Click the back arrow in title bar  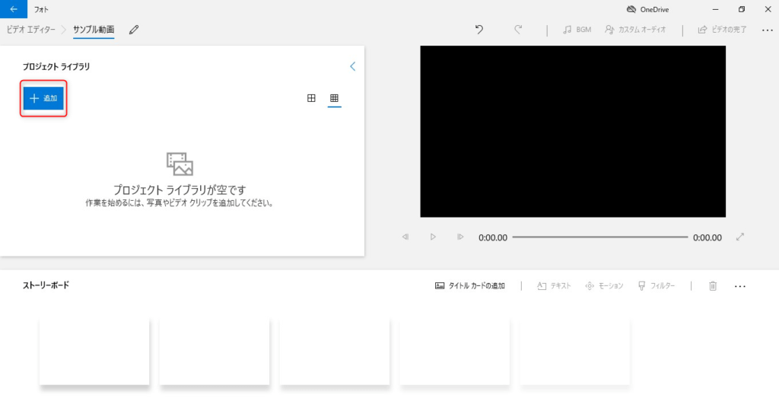pos(14,9)
